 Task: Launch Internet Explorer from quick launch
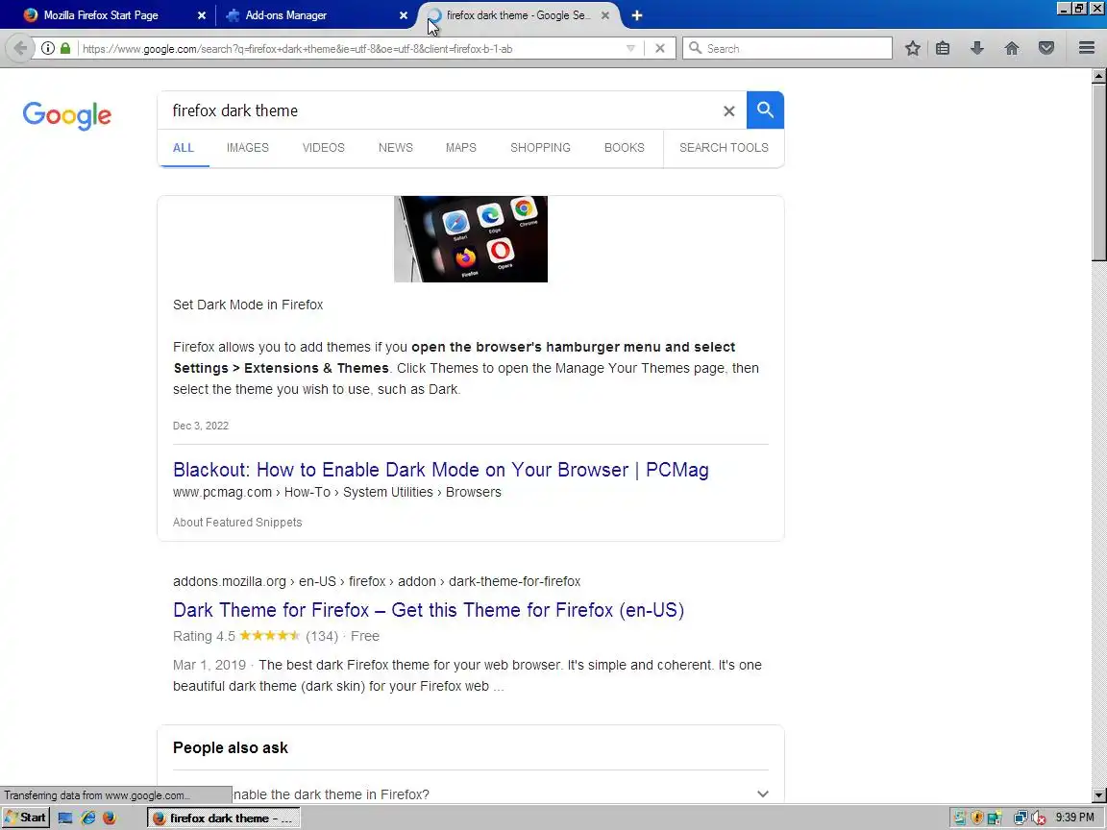pos(88,818)
